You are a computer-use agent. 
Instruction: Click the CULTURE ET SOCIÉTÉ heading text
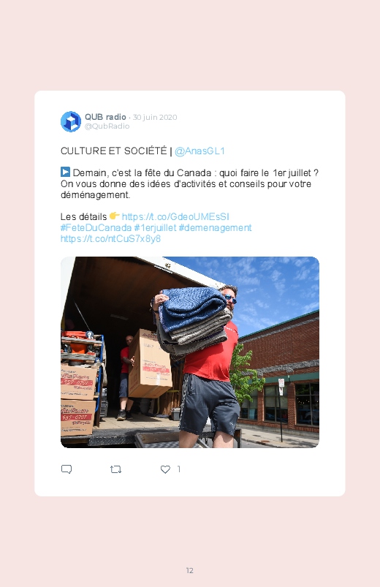114,151
